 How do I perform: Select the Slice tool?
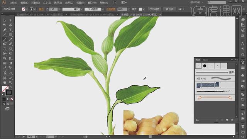[10, 78]
